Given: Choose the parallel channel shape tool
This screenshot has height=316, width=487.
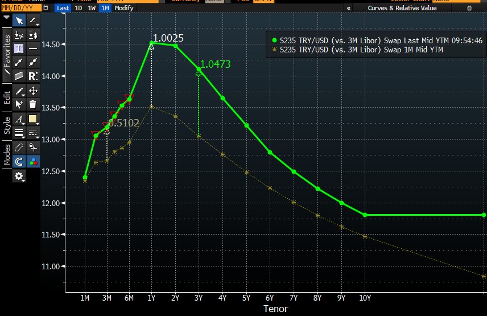Looking at the screenshot, I should [x=19, y=76].
